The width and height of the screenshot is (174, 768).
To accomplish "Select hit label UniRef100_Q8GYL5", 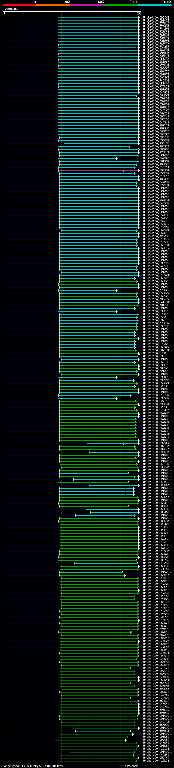I will tap(156, 44).
